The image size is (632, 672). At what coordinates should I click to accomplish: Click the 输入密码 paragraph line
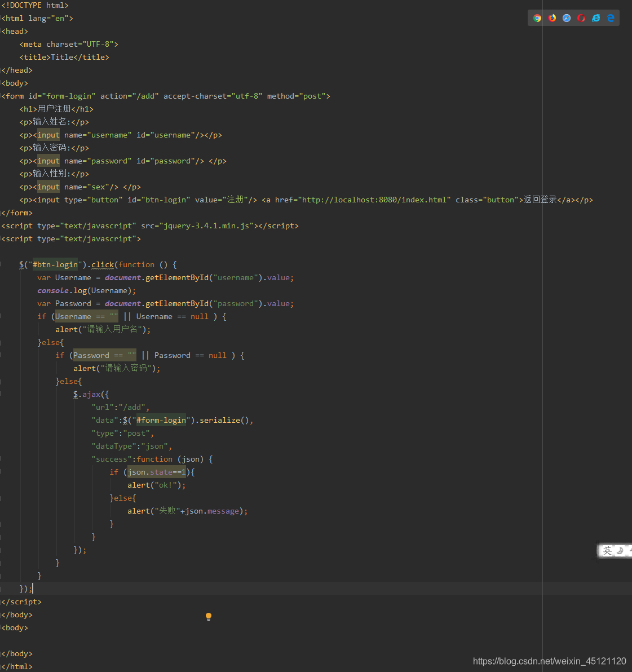pyautogui.click(x=54, y=148)
